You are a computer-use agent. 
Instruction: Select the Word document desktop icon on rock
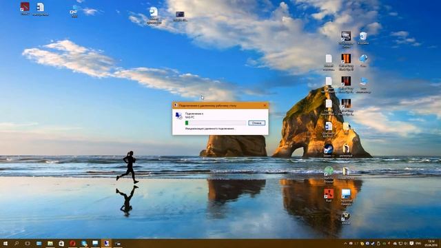pyautogui.click(x=329, y=130)
